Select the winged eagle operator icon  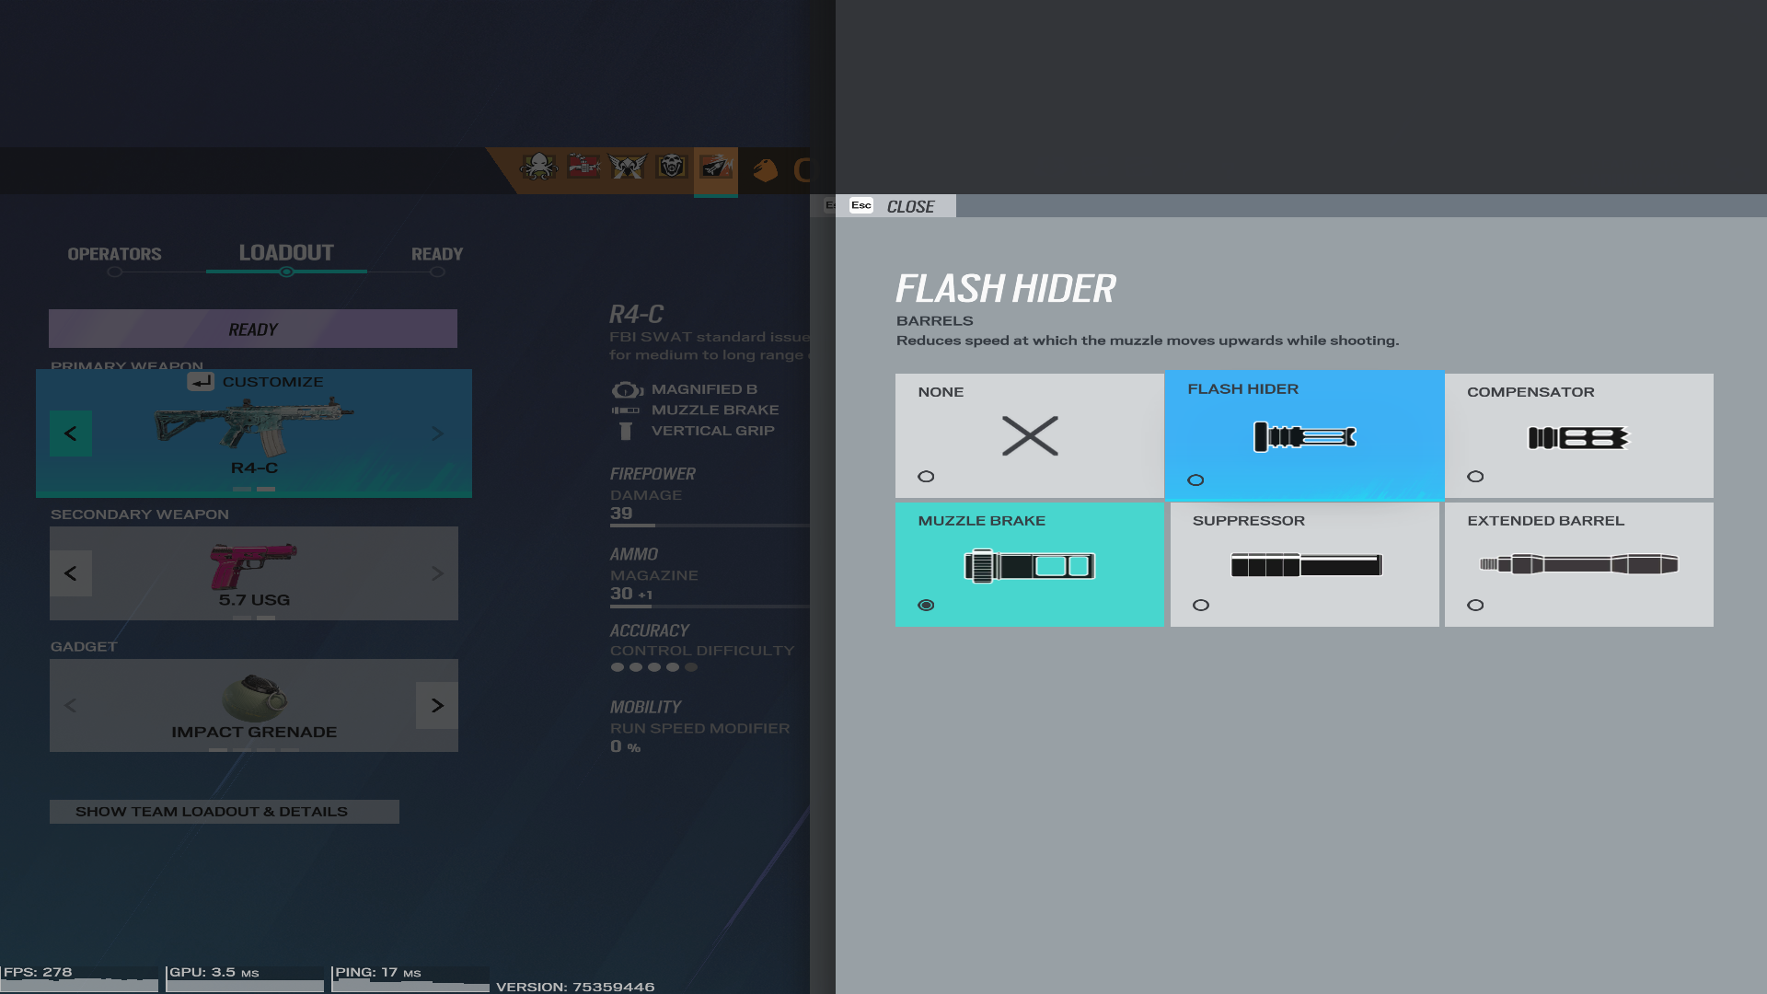628,167
